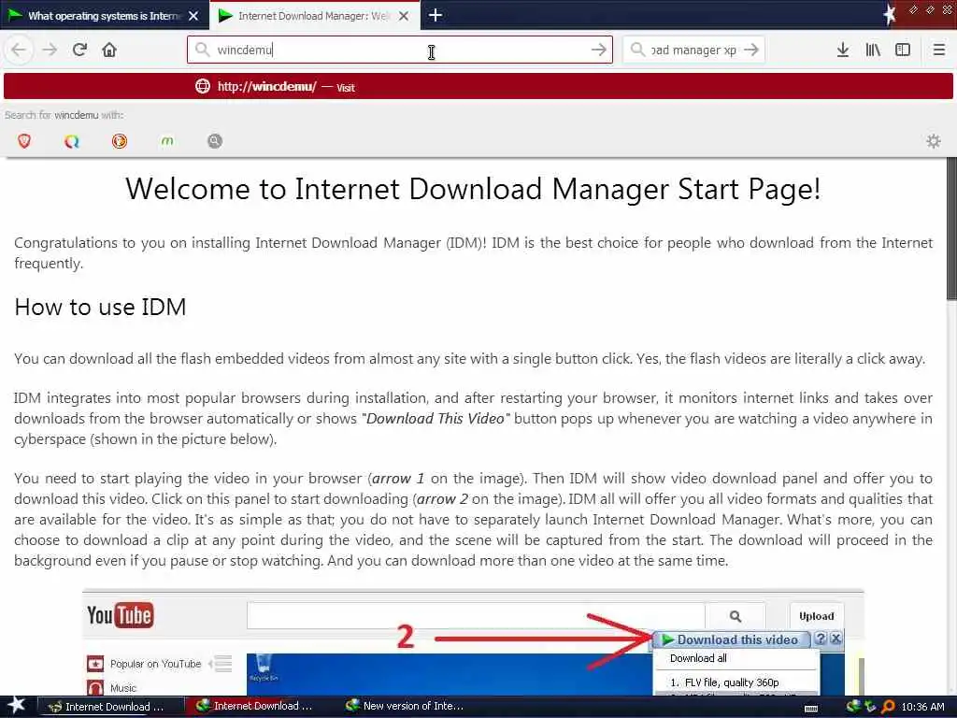Reload the current page
This screenshot has width=957, height=718.
tap(79, 50)
